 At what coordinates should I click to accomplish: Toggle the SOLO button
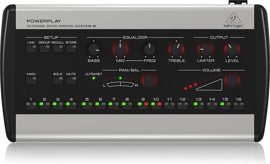click(58, 81)
